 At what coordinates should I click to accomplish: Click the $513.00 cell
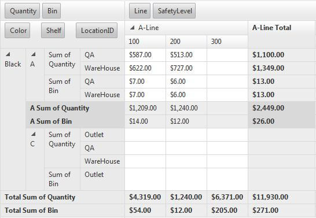(186, 55)
